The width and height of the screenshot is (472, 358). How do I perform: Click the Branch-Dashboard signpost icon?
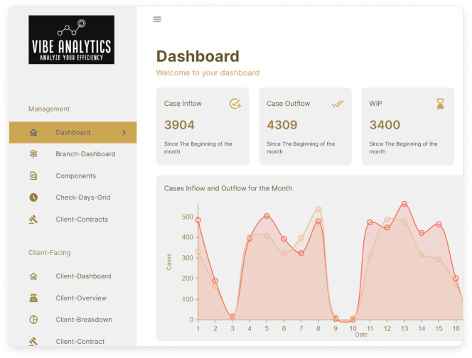[x=33, y=154]
